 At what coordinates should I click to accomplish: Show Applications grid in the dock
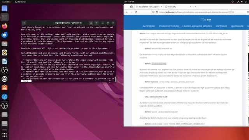coord(4,135)
